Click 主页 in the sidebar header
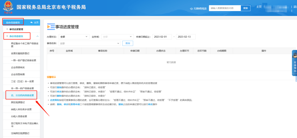This screenshot has height=138, width=297. tap(36, 23)
